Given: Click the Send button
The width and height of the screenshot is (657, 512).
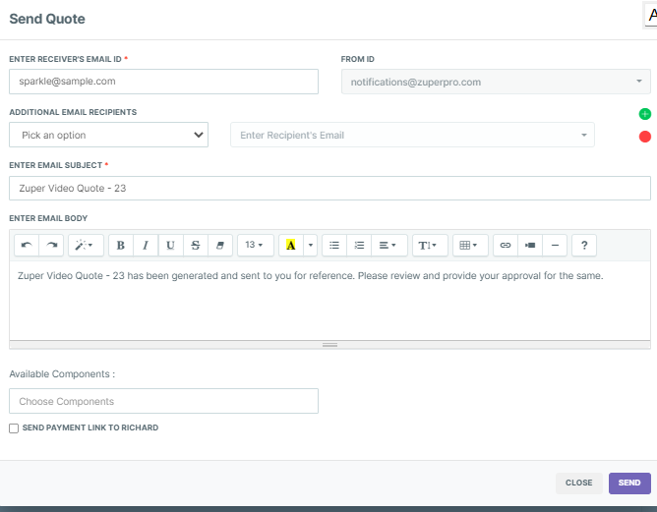Looking at the screenshot, I should coord(629,483).
